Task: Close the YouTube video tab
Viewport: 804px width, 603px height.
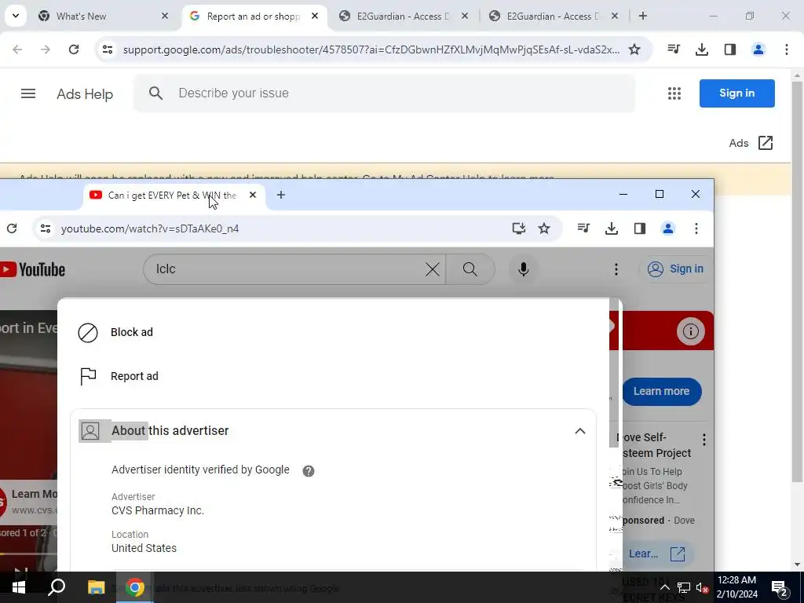Action: (x=252, y=195)
